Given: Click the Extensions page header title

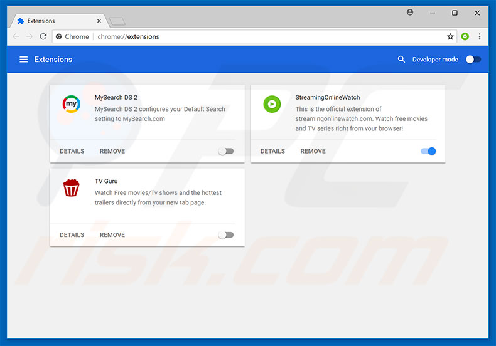Looking at the screenshot, I should (53, 60).
